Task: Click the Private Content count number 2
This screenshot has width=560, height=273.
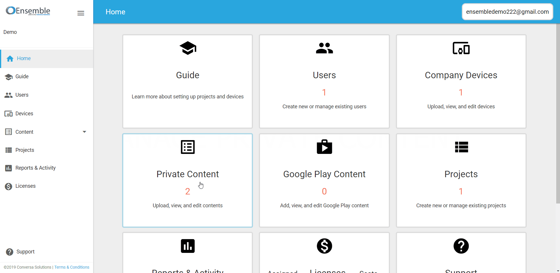Action: [188, 192]
